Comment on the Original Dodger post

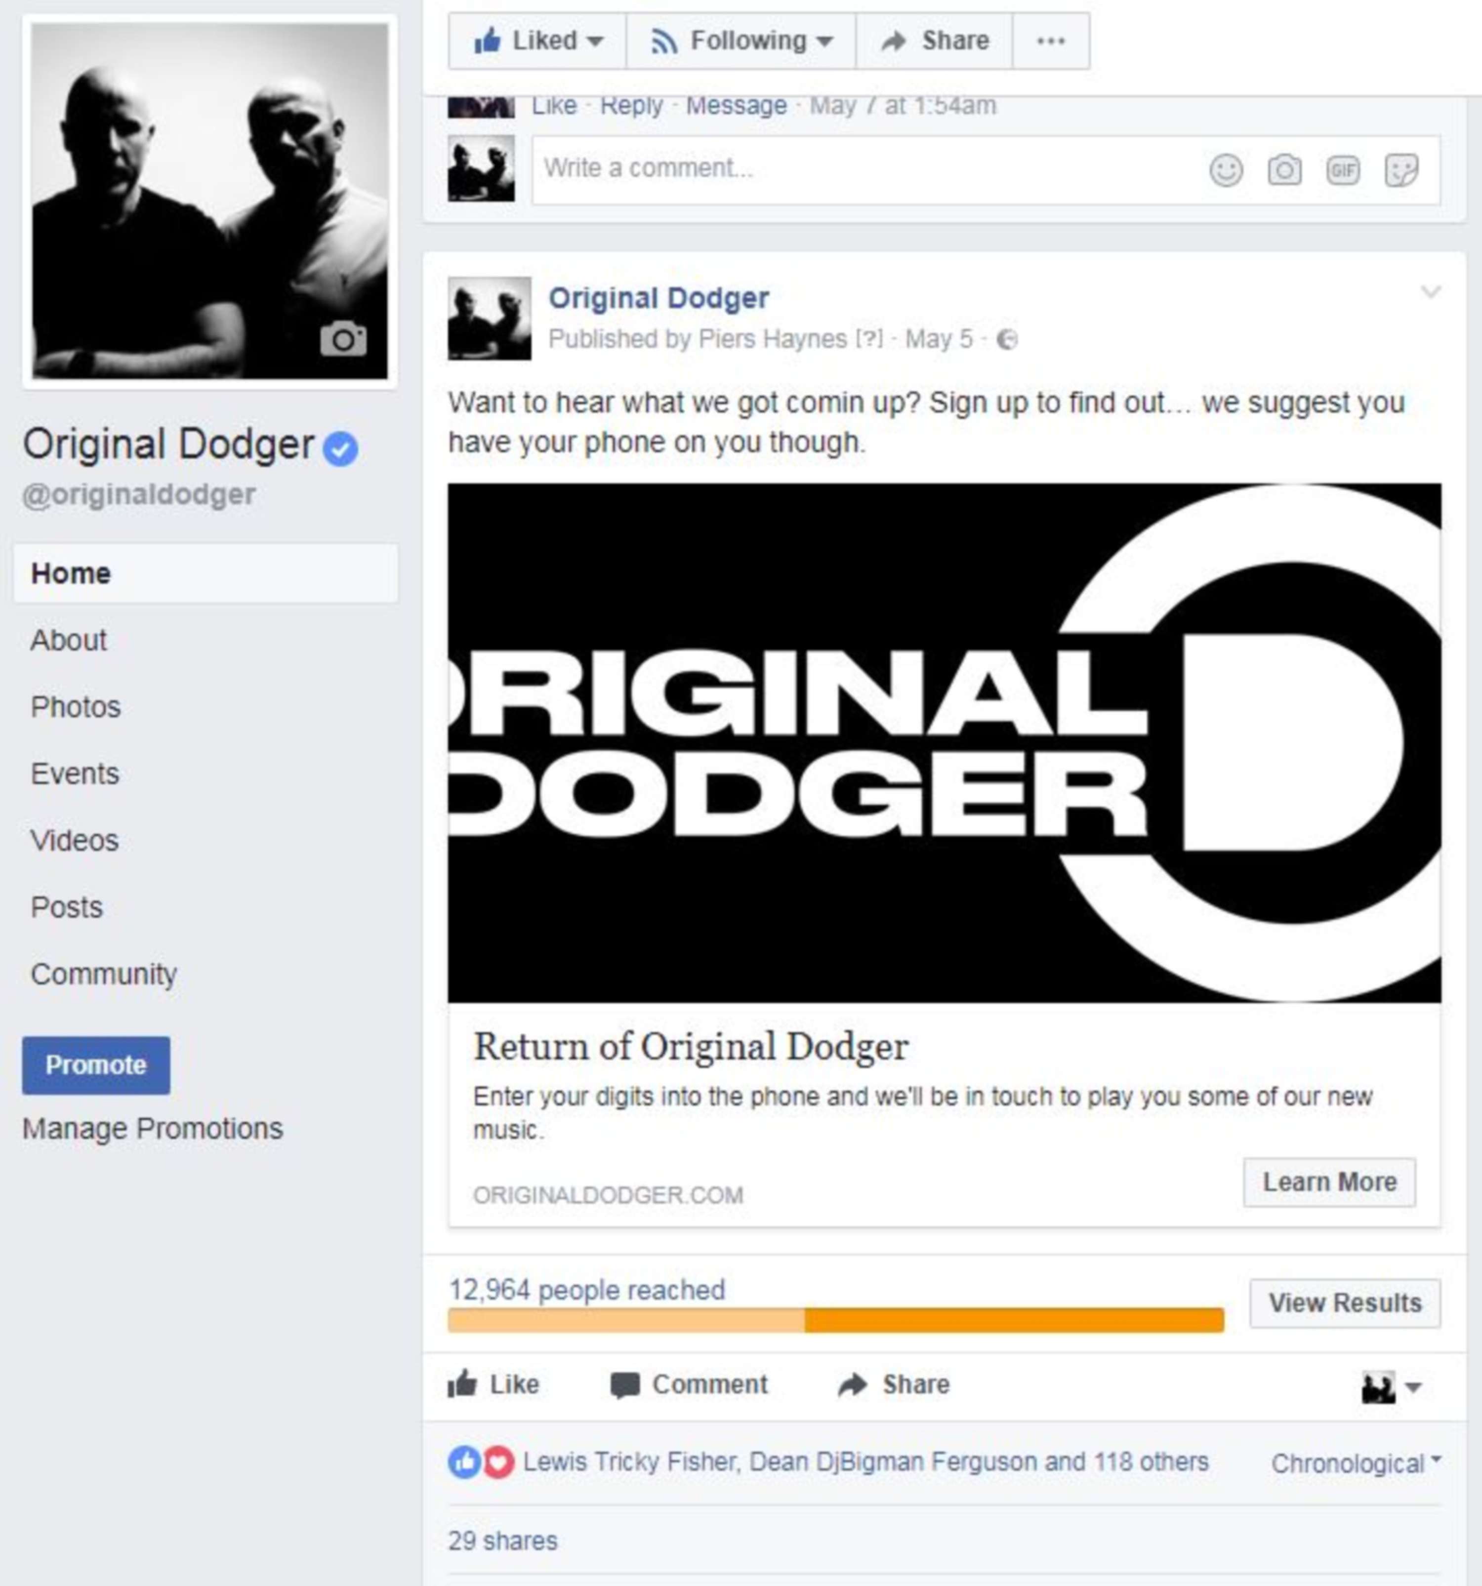[x=689, y=1385]
